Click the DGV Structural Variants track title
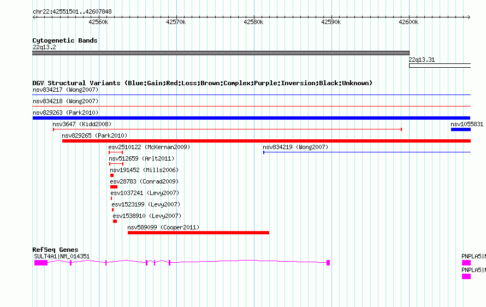 pos(203,83)
